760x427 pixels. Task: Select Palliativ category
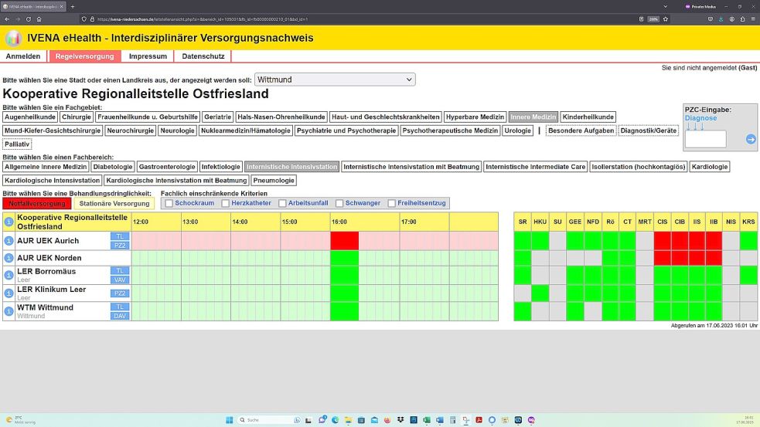17,144
